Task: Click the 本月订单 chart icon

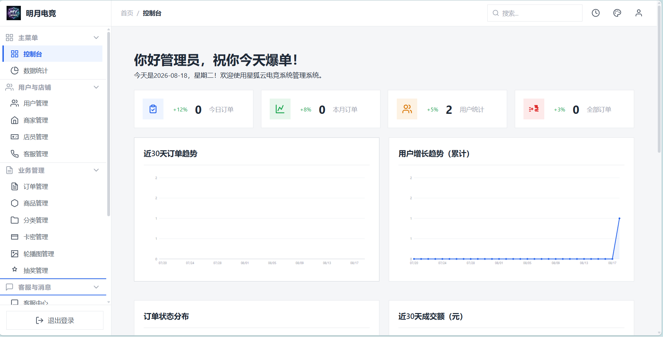Action: [280, 109]
